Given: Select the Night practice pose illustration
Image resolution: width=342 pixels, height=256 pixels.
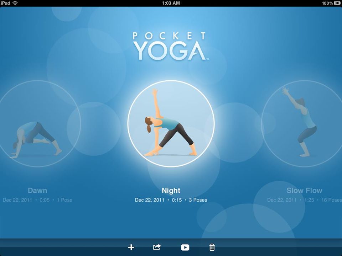Looking at the screenshot, I should tap(170, 123).
